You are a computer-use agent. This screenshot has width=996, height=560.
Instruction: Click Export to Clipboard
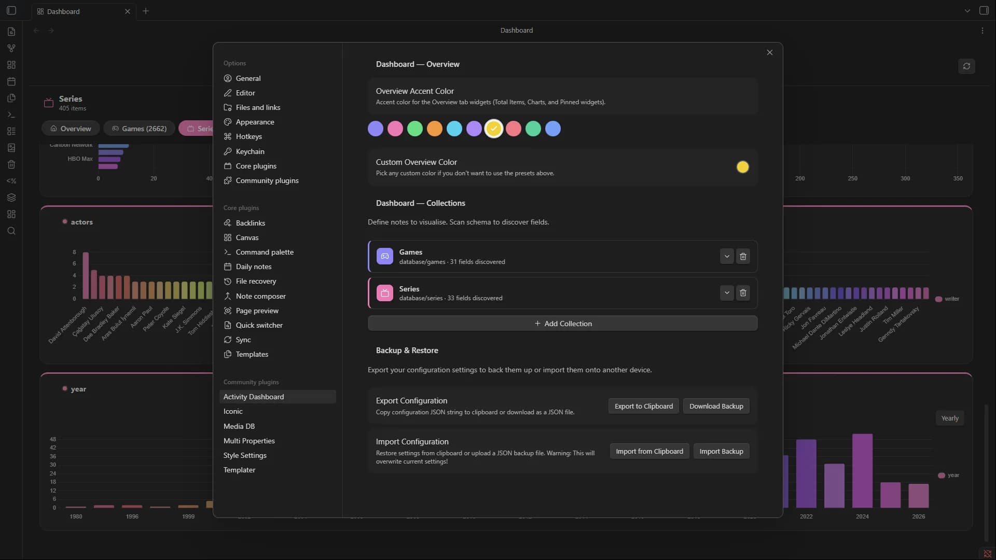(x=644, y=406)
